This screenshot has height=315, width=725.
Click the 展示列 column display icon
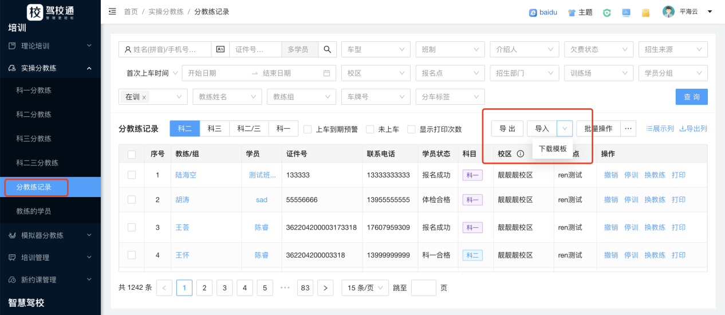(x=649, y=129)
